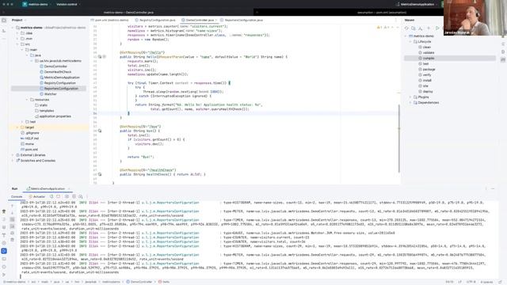Toggle soft-wrap icon in console gutter

(x=13, y=219)
